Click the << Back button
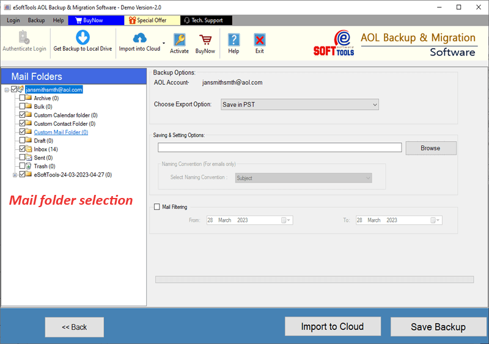The height and width of the screenshot is (344, 489). (x=74, y=327)
